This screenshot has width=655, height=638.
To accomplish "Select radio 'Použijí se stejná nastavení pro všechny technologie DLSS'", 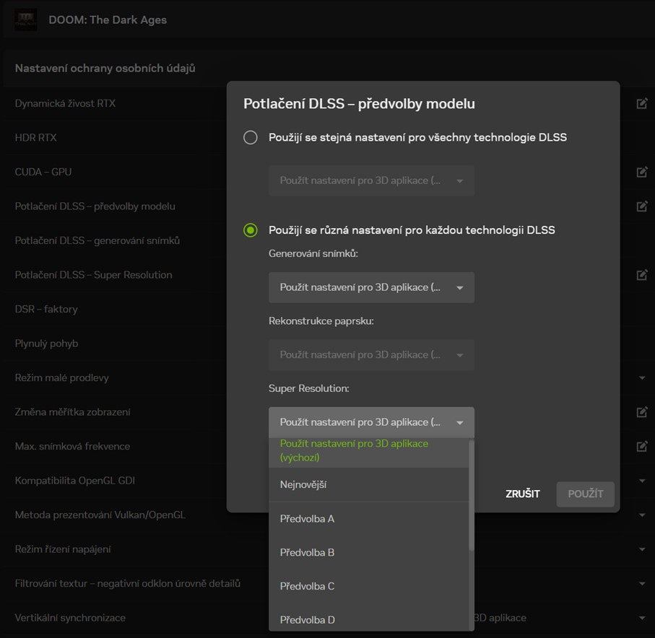I will (x=250, y=137).
